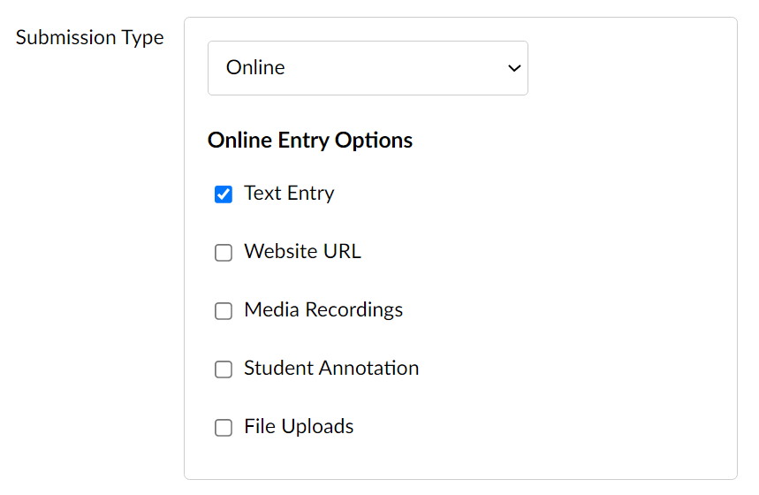Click the File Uploads label text

click(299, 427)
